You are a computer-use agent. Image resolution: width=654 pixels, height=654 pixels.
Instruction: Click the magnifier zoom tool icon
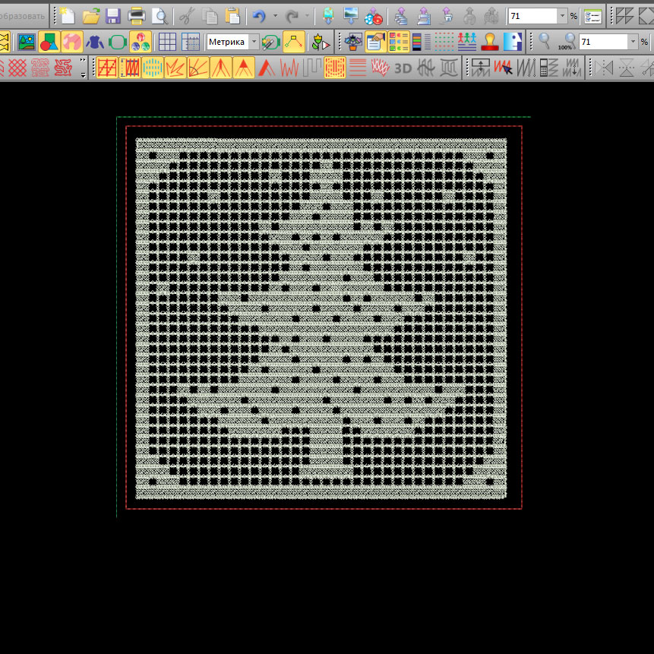(544, 41)
